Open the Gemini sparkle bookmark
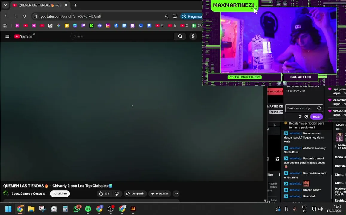Viewport: 346px width, 215px height. 58,26
